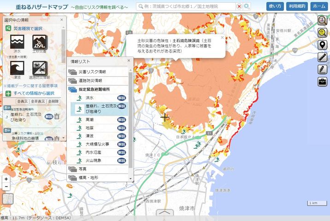Select the 土砂災害 landslide hazard icon

39,43
